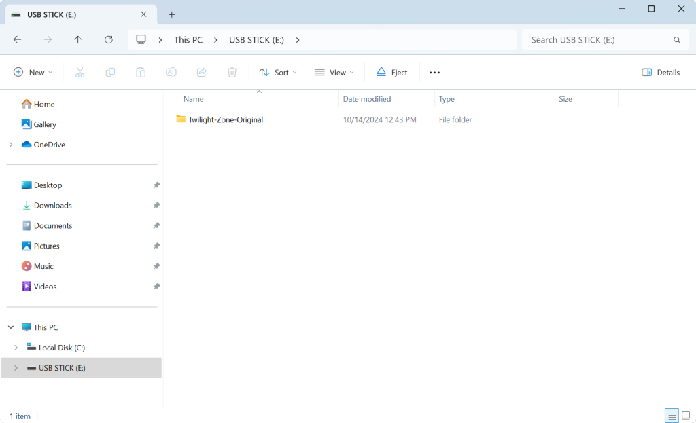Click the pin icon next to Downloads
This screenshot has width=696, height=423.
click(156, 205)
